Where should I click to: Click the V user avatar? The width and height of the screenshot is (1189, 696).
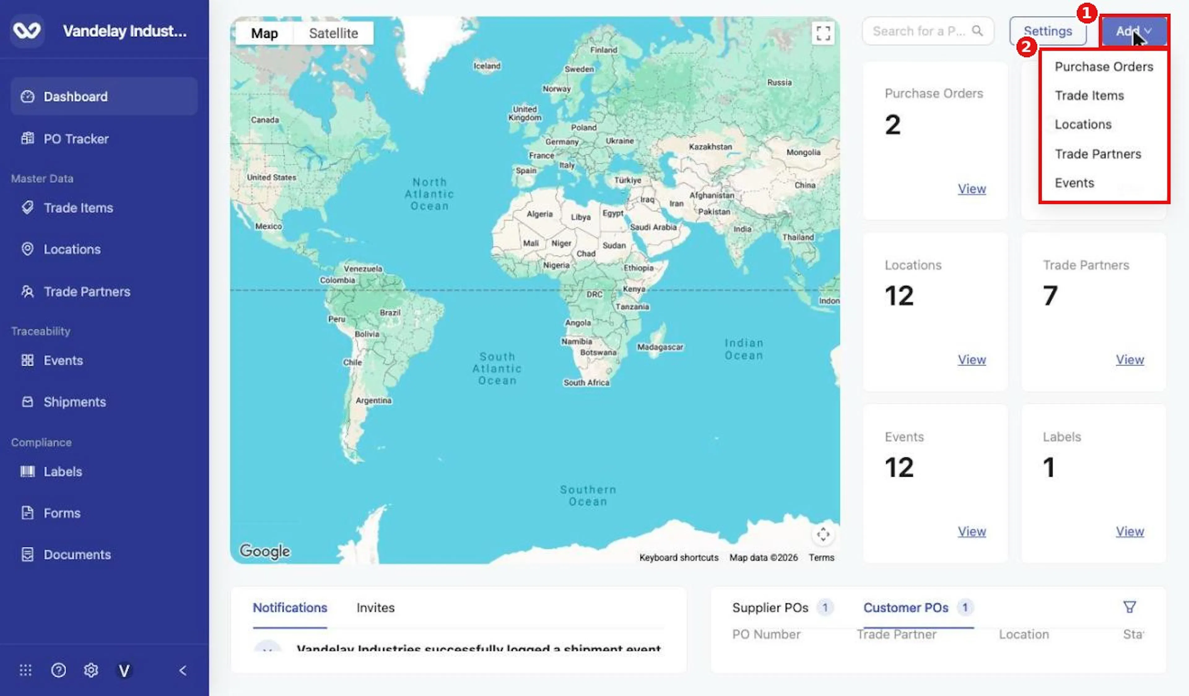124,670
